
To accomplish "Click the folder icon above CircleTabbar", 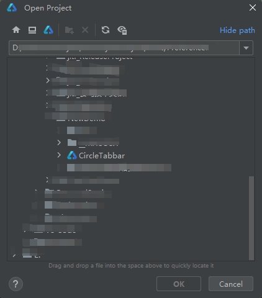I will (x=72, y=142).
